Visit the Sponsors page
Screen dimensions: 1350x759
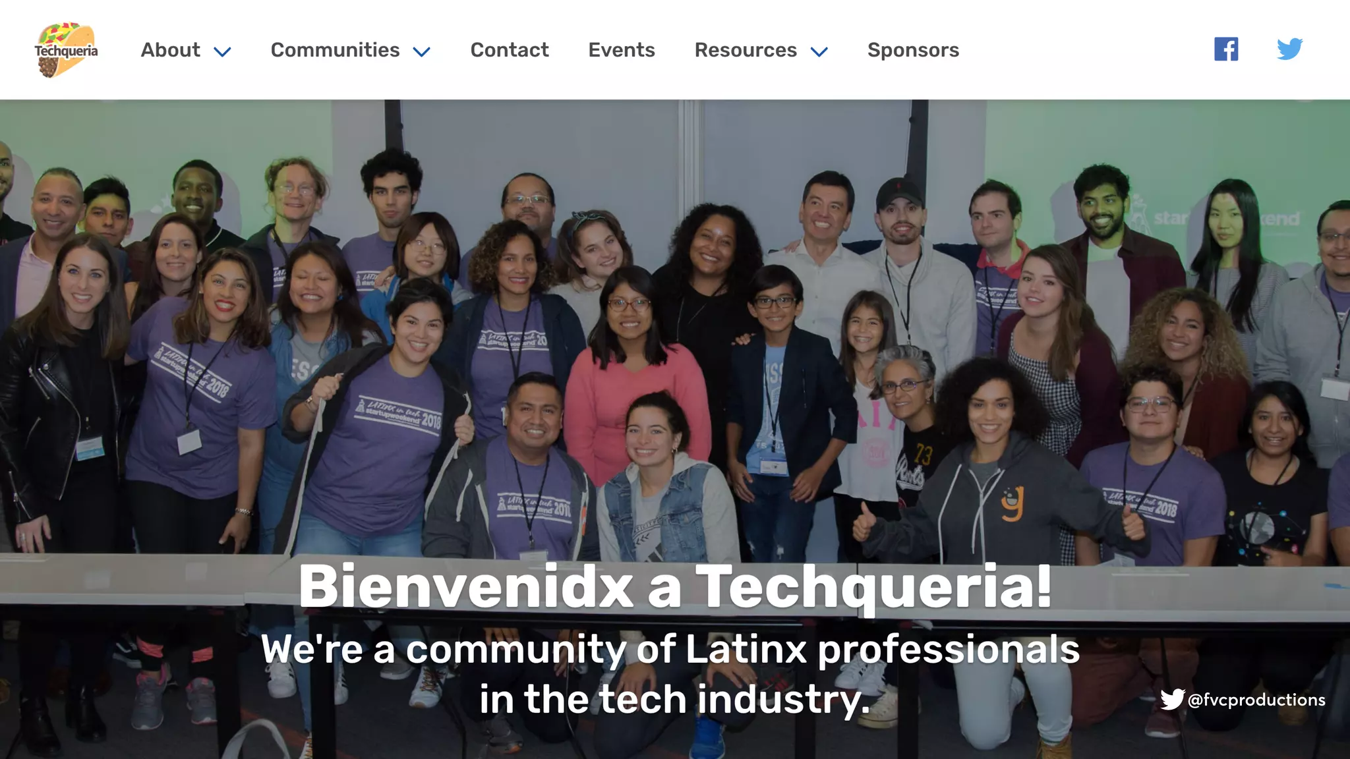click(x=913, y=50)
